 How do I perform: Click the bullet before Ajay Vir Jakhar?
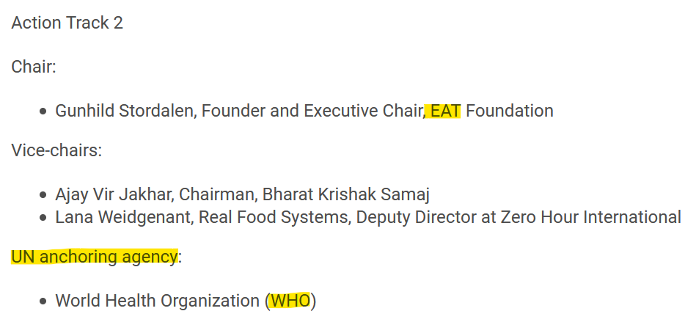tap(44, 195)
